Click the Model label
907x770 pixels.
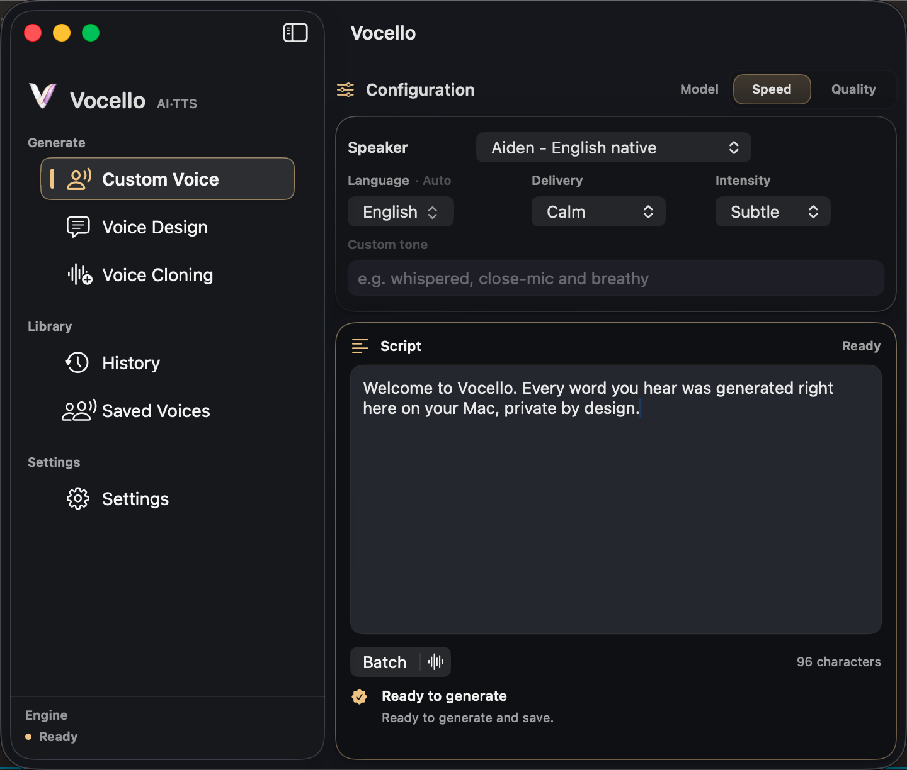pyautogui.click(x=699, y=89)
